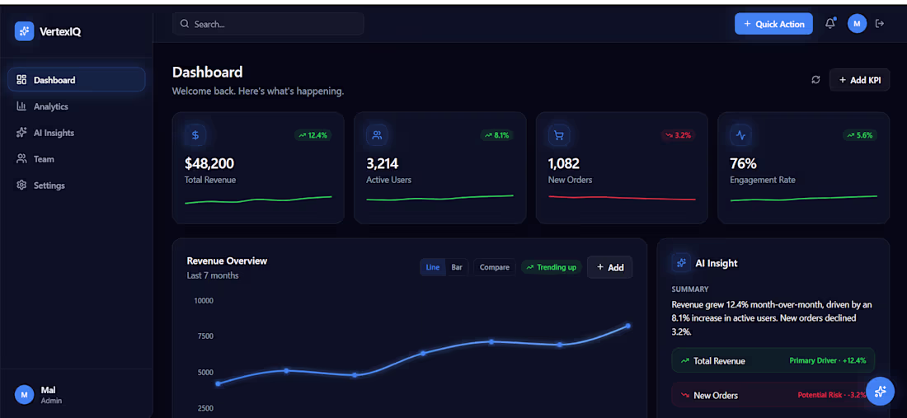The width and height of the screenshot is (907, 418).
Task: Click the red New Orders sparkline
Action: pyautogui.click(x=622, y=198)
